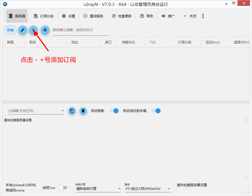The width and height of the screenshot is (252, 196).
Task: Maximize the v2rayN window
Action: coord(234,3)
